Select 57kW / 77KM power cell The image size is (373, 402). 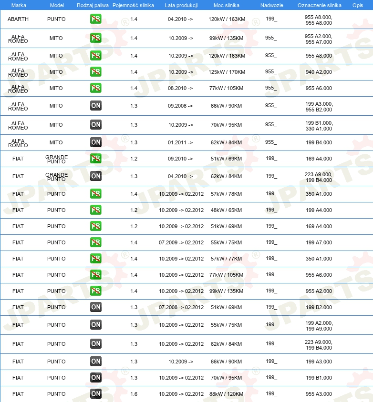click(226, 259)
